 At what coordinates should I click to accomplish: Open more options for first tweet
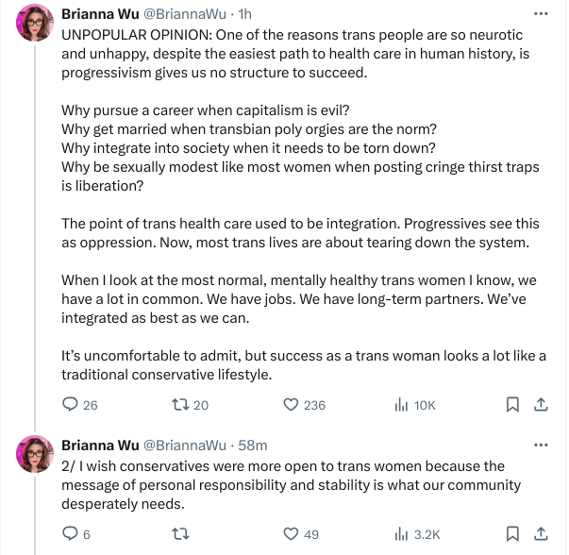tap(541, 14)
